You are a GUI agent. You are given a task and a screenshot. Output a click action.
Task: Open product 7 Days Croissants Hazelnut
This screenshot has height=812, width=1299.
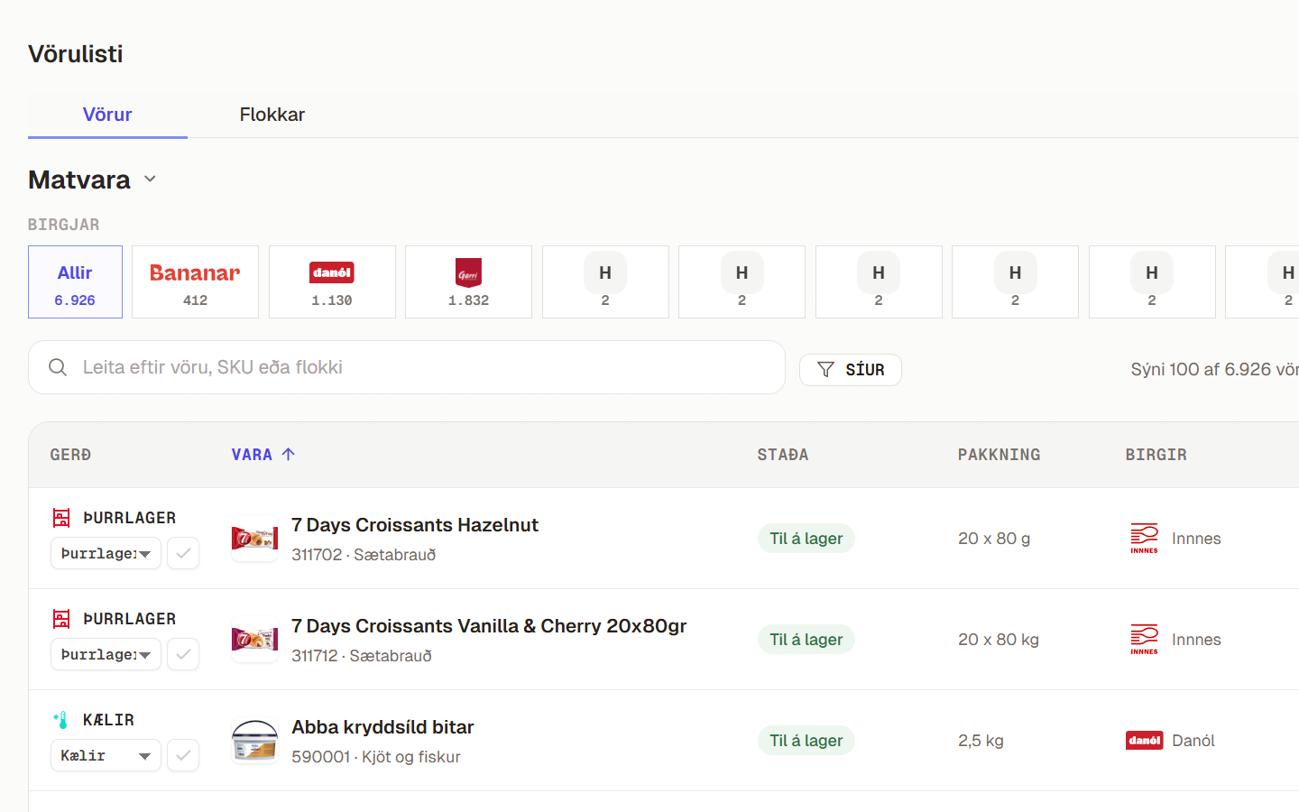[x=415, y=525]
